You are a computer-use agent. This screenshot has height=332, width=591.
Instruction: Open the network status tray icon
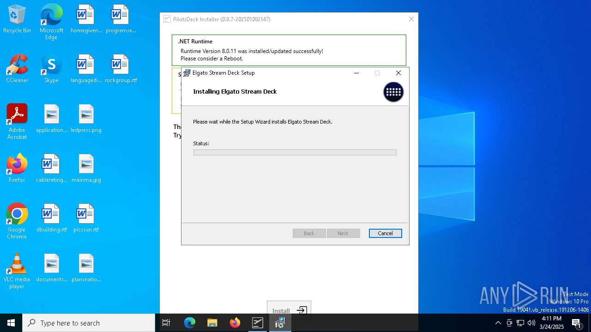520,323
